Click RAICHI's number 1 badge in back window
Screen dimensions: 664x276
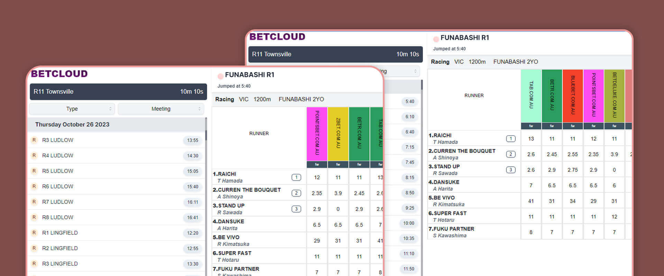(x=511, y=139)
